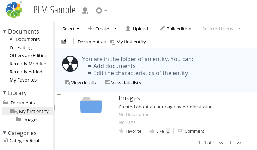Collapse the Categories section

point(5,133)
